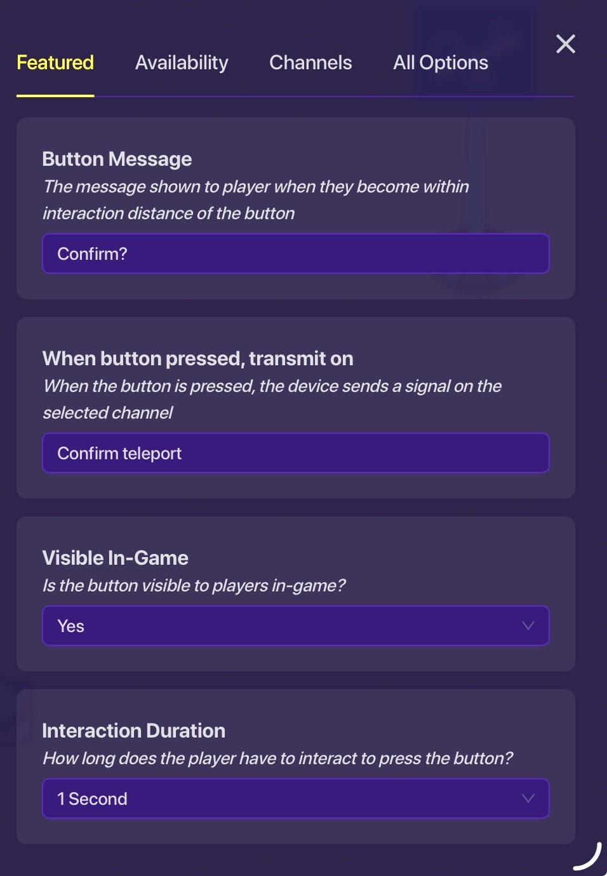Click the 'Interaction Duration' heading
Screen dimensions: 607x876
[133, 731]
